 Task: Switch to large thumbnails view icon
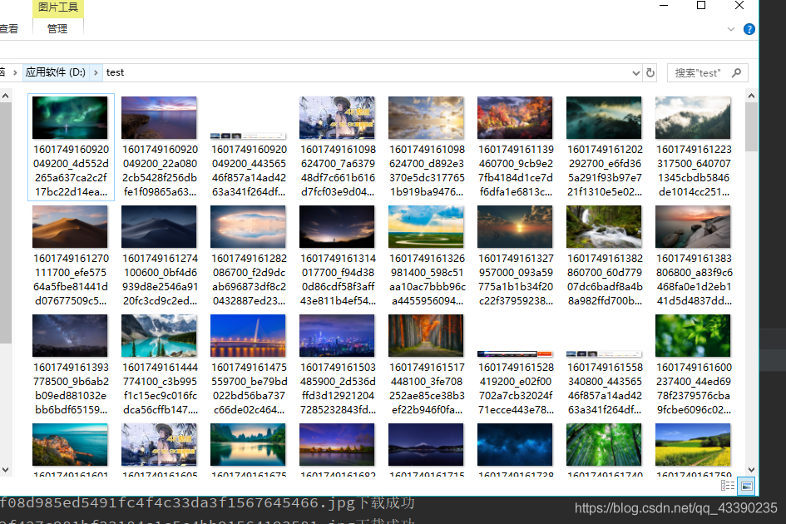click(x=746, y=486)
